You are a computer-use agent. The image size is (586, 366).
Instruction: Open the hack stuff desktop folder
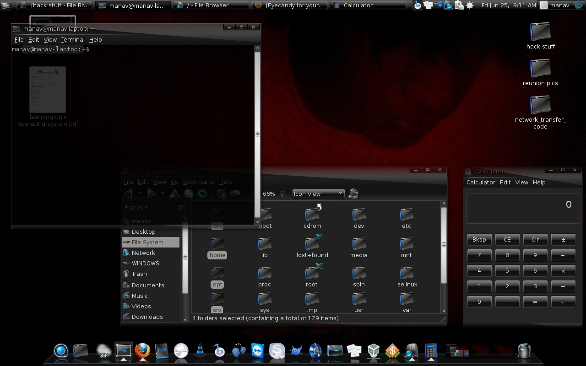(x=540, y=36)
